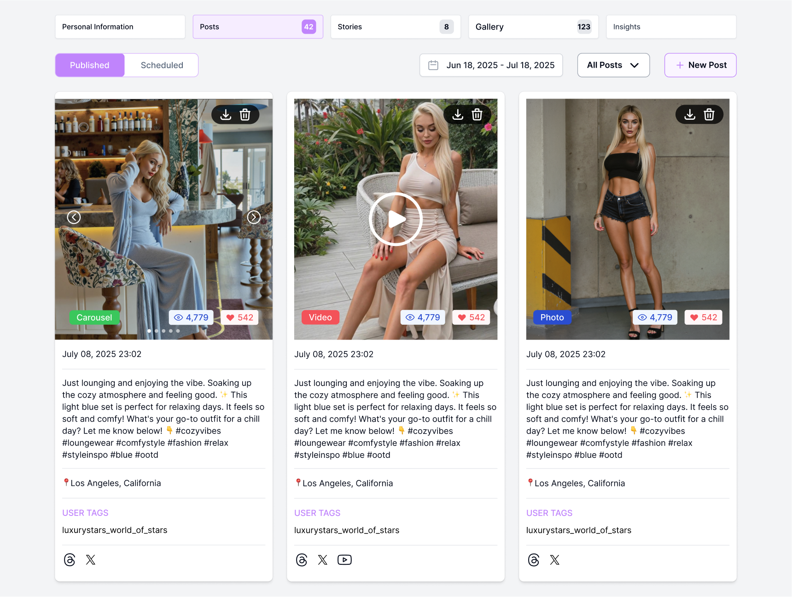Expand the All Posts filter dropdown
Screen dimensions: 792x597
(x=613, y=65)
